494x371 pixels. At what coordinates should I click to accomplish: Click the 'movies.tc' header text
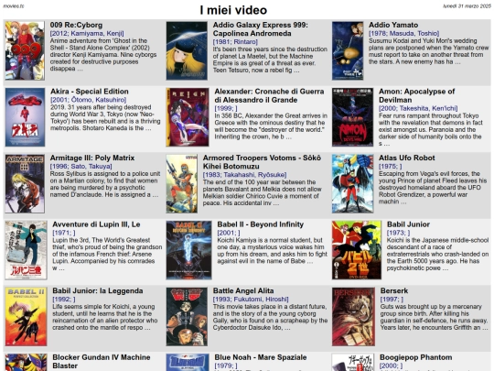tap(14, 6)
